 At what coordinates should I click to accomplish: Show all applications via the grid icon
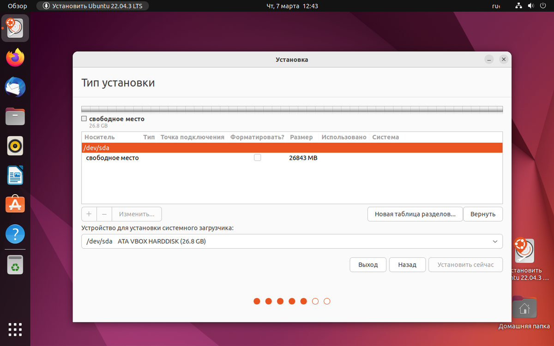pos(15,329)
